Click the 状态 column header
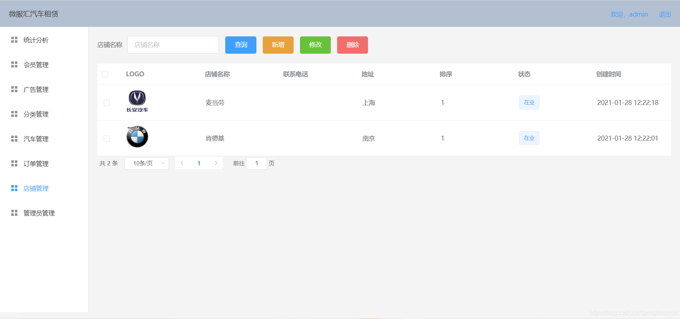The height and width of the screenshot is (319, 680). pos(524,74)
